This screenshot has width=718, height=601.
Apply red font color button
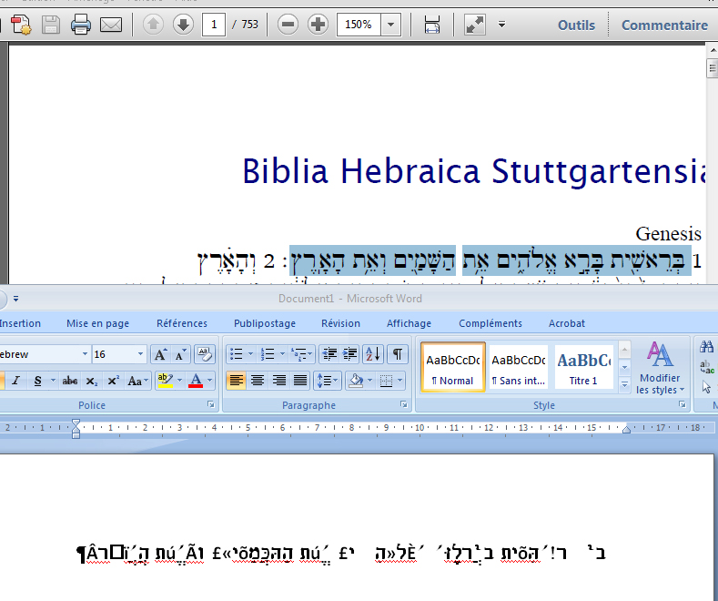click(x=196, y=381)
